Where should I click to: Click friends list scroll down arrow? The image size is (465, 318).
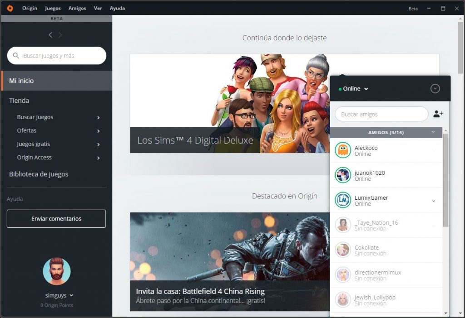pyautogui.click(x=446, y=313)
